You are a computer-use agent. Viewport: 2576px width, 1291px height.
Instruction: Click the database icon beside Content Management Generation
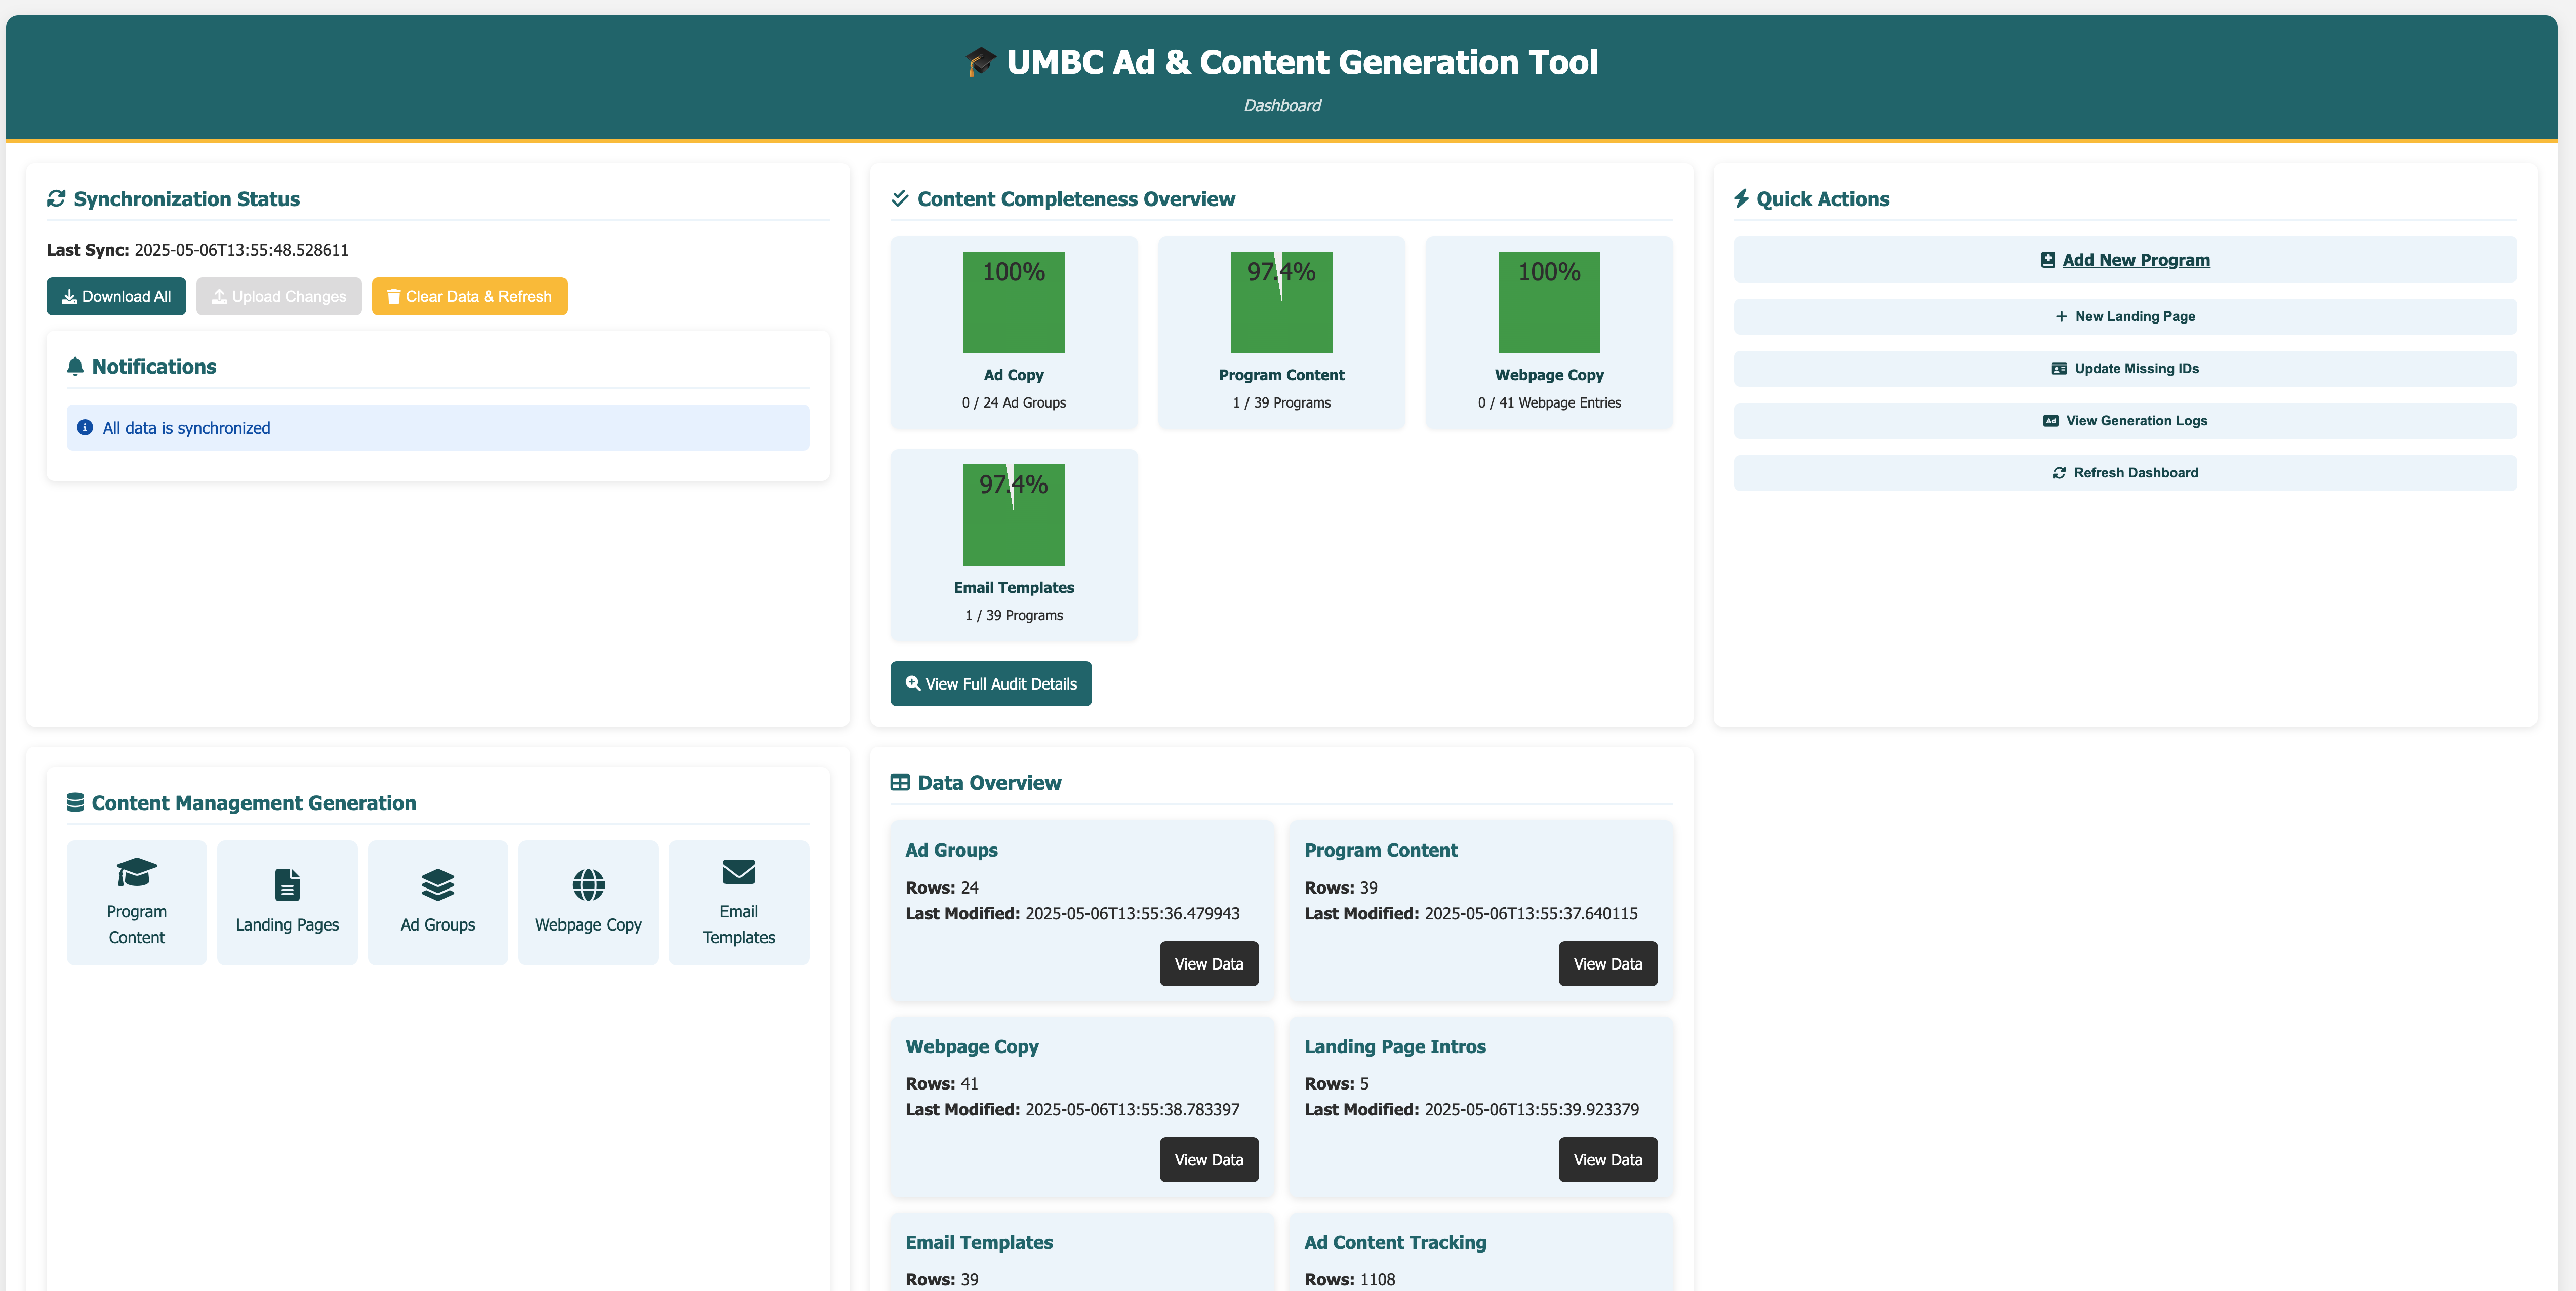75,803
